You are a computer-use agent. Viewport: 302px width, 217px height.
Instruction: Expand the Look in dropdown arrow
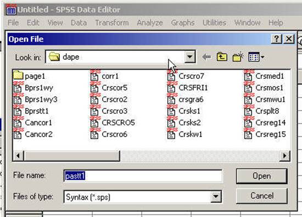click(190, 56)
